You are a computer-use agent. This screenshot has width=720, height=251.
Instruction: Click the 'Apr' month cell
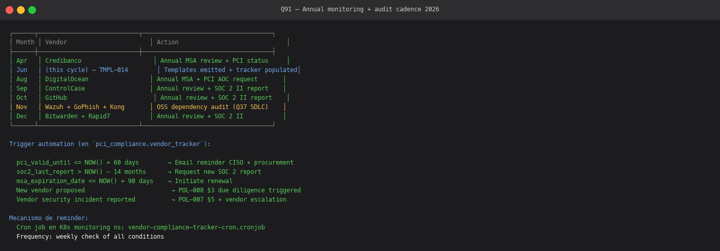tap(22, 61)
